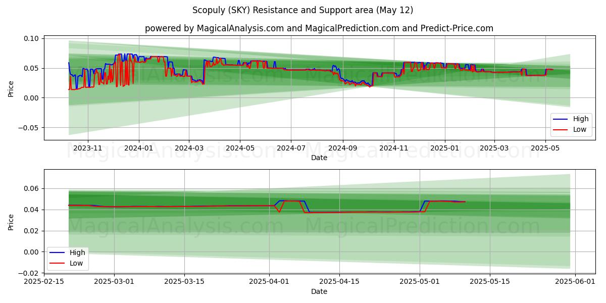This screenshot has height=303, width=606.
Task: Click the '2025-06-01' date tick label
Action: tap(575, 282)
